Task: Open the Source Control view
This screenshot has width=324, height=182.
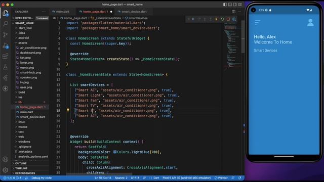Action: coord(6,34)
